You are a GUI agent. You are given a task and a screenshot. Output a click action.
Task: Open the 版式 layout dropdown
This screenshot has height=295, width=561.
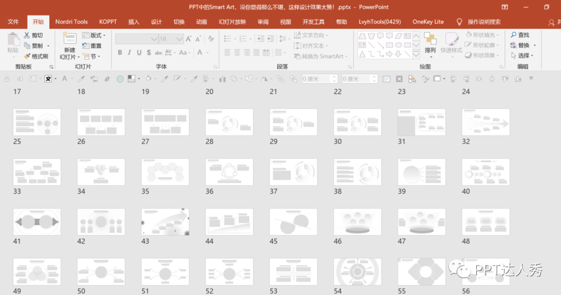pyautogui.click(x=94, y=35)
